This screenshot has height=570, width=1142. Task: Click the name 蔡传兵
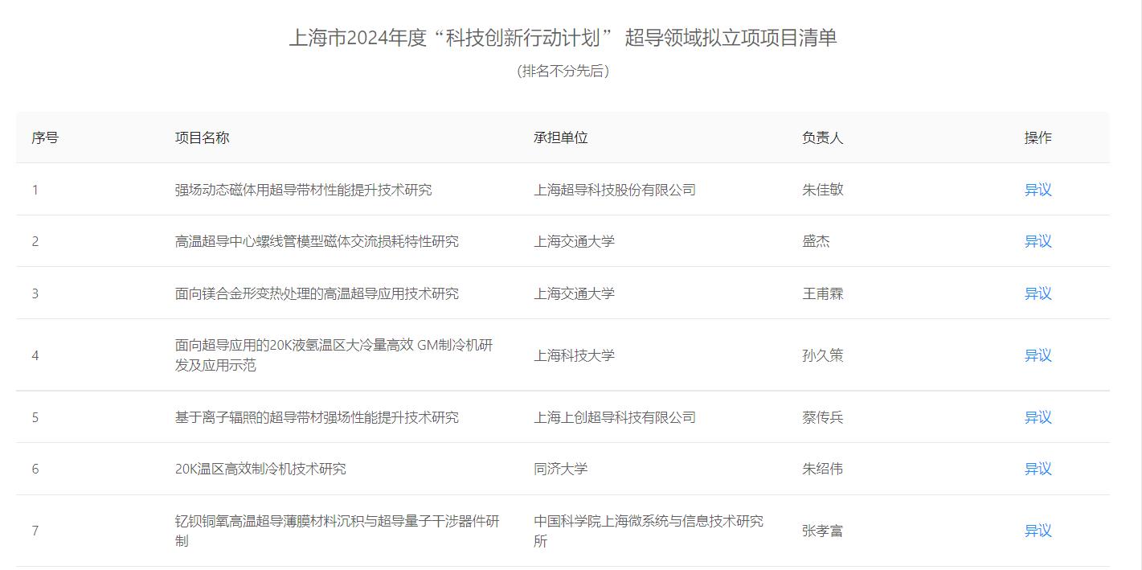tap(823, 417)
